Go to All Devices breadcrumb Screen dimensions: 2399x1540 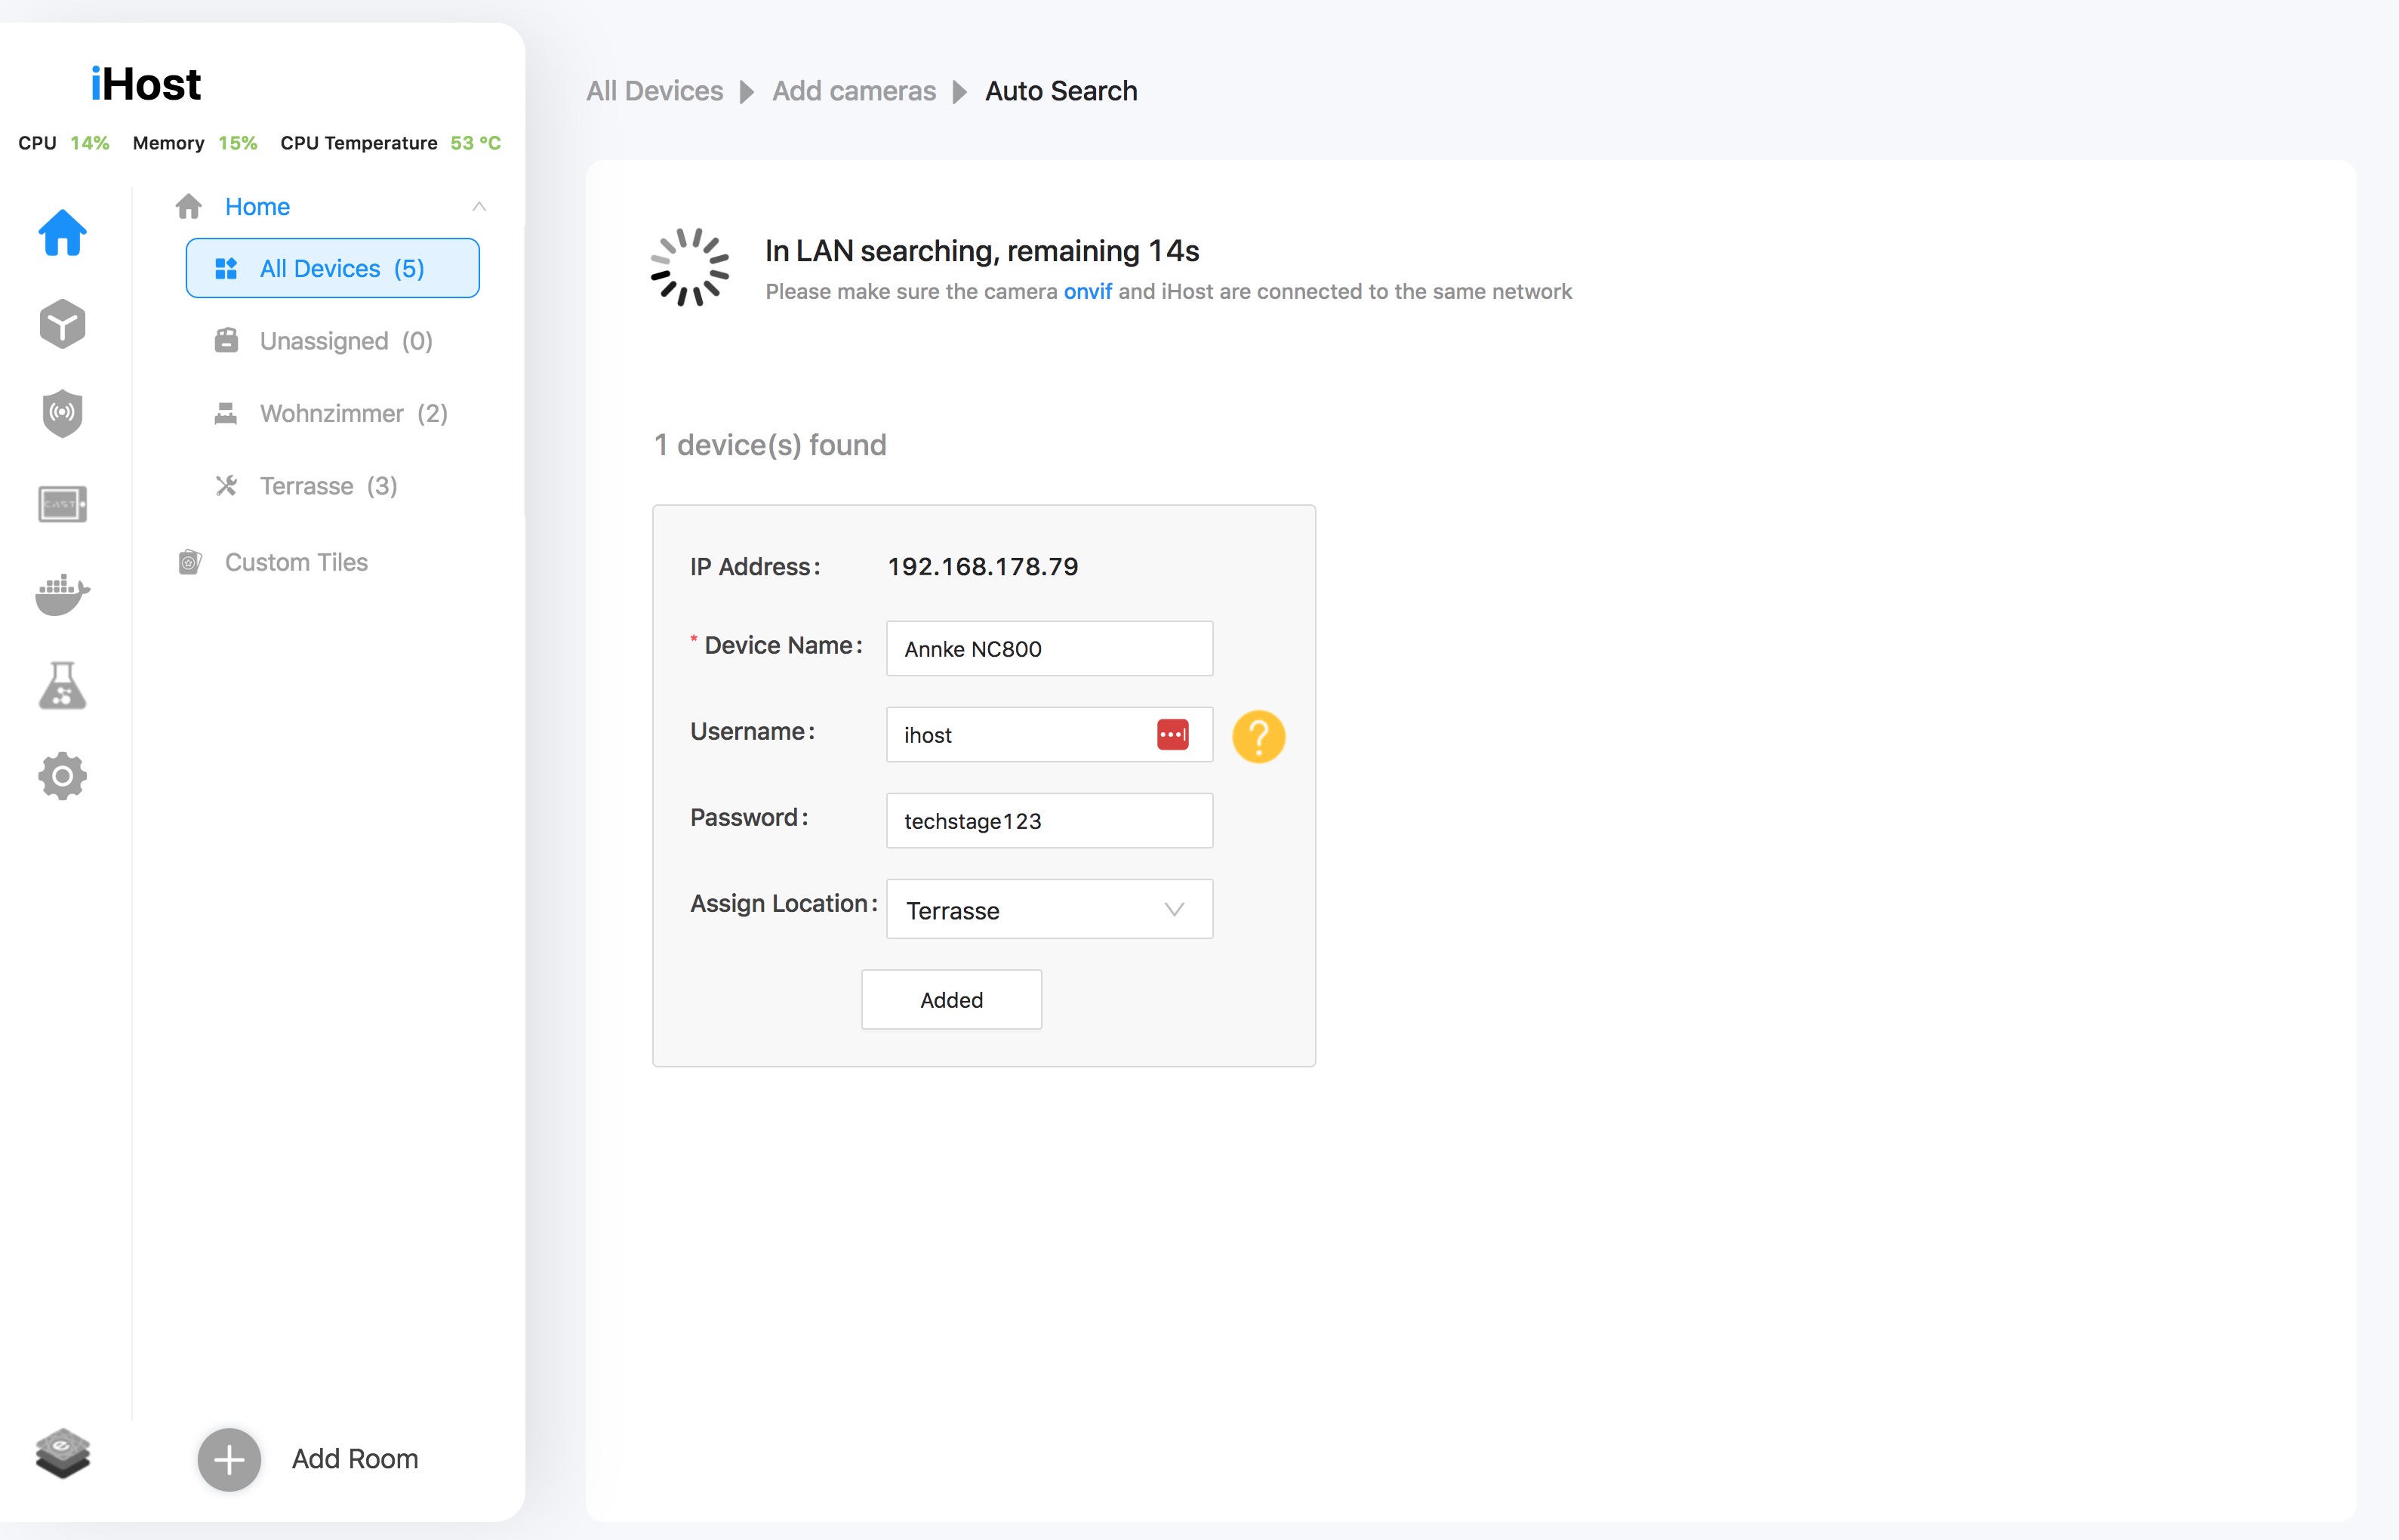[x=654, y=91]
